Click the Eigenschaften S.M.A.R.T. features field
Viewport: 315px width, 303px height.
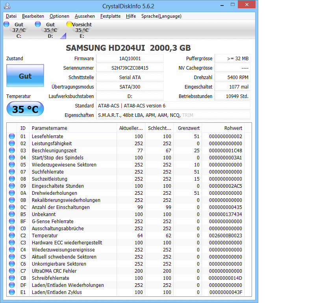[x=173, y=115]
